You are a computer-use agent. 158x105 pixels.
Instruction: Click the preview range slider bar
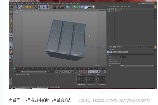34,72
